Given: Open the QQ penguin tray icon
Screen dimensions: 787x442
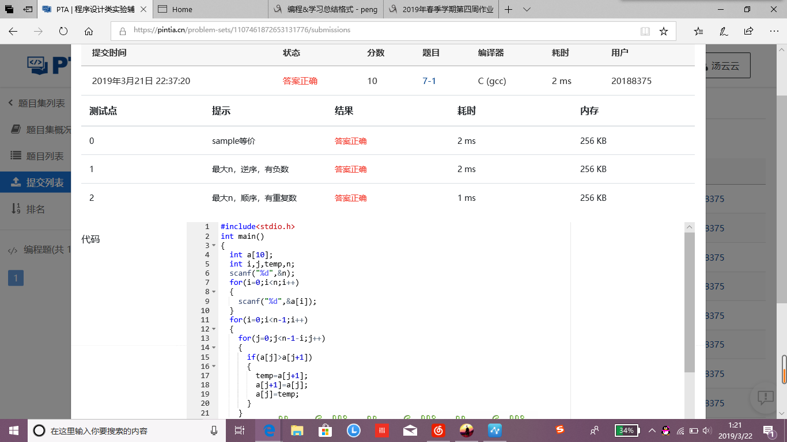Looking at the screenshot, I should 666,430.
